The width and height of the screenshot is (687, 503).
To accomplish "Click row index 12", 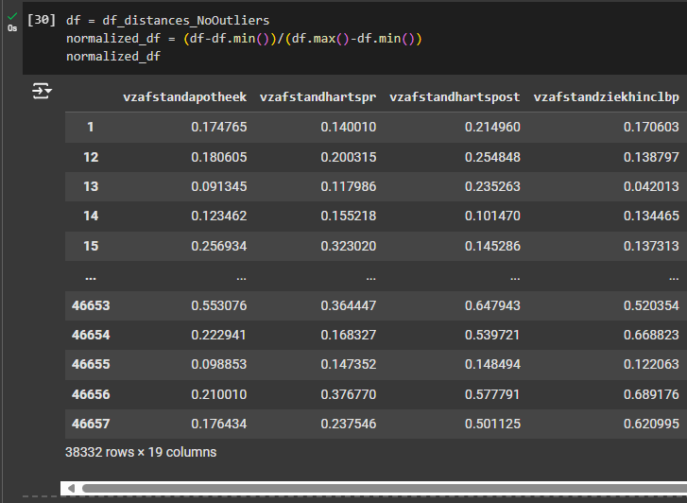I will click(91, 157).
